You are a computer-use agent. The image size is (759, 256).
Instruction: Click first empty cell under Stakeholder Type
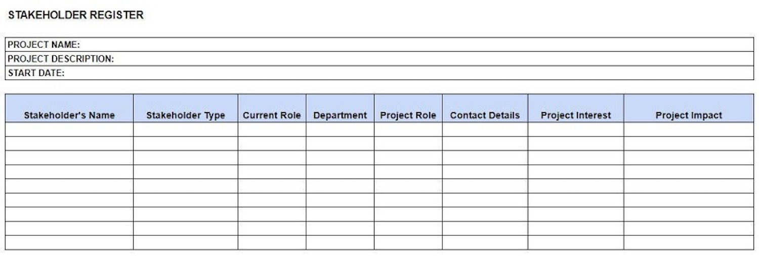coord(186,130)
